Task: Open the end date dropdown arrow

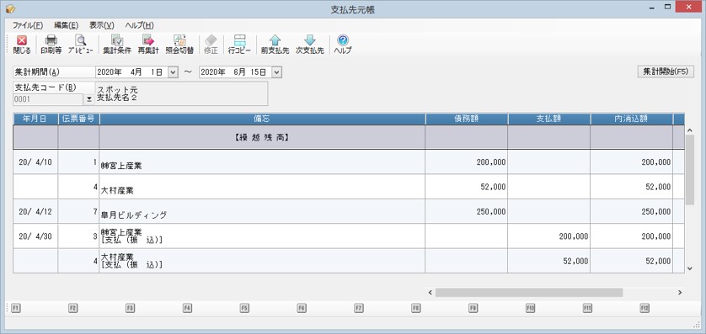Action: [x=276, y=72]
